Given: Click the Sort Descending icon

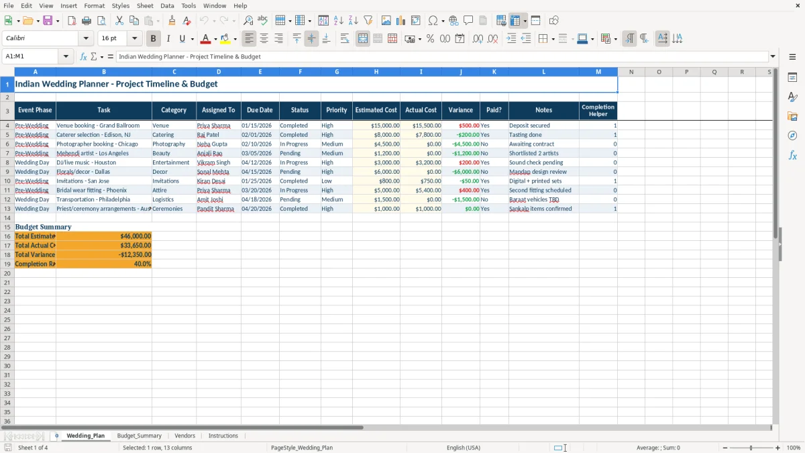Looking at the screenshot, I should pos(353,21).
